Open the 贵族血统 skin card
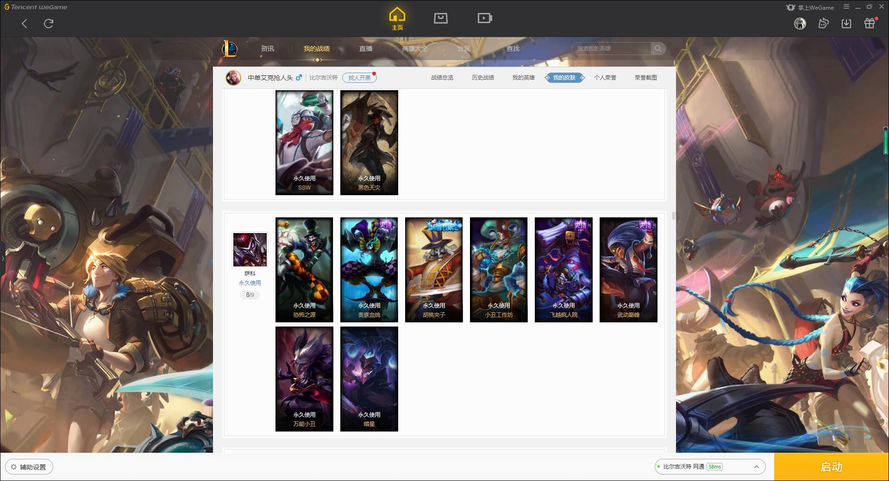 369,270
